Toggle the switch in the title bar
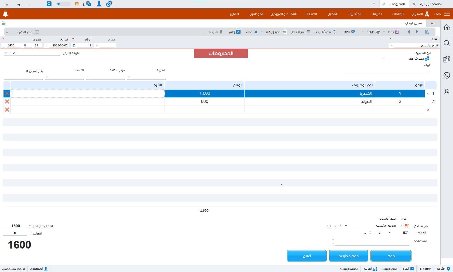Screen dimensions: 453x272 pyautogui.click(x=63, y=4)
